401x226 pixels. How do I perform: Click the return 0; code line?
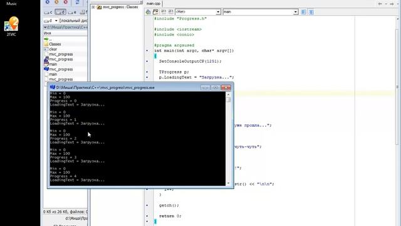coord(170,216)
